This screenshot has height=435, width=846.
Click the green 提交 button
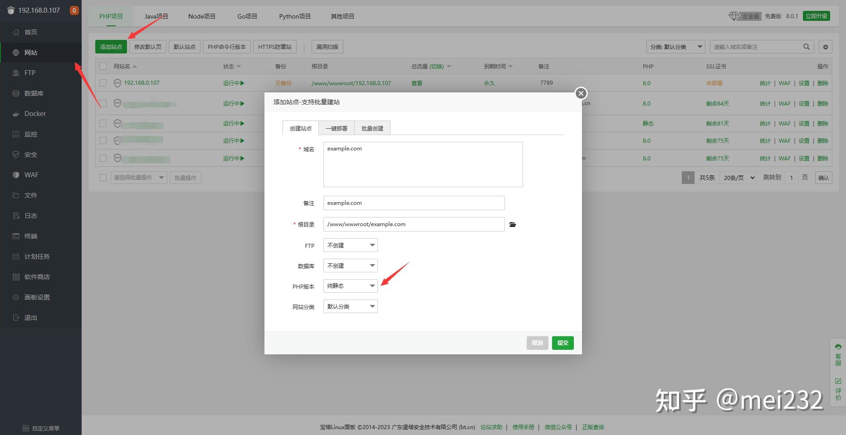click(x=562, y=343)
